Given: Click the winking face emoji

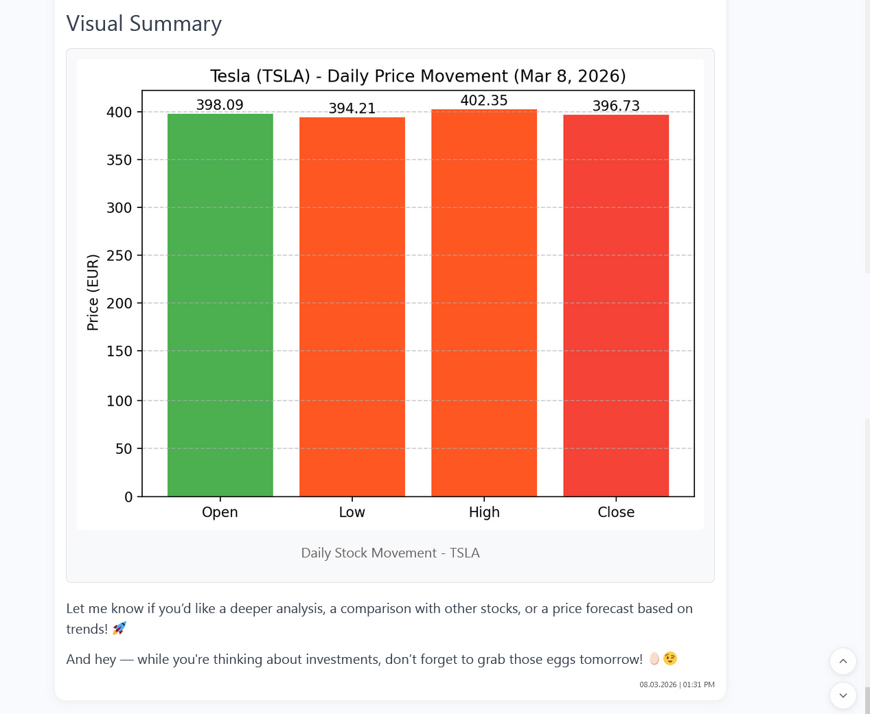Looking at the screenshot, I should [x=670, y=659].
